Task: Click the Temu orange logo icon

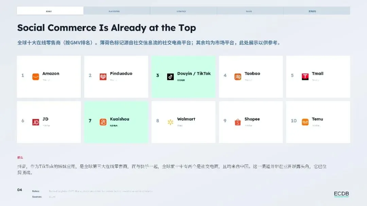Action: (305, 122)
